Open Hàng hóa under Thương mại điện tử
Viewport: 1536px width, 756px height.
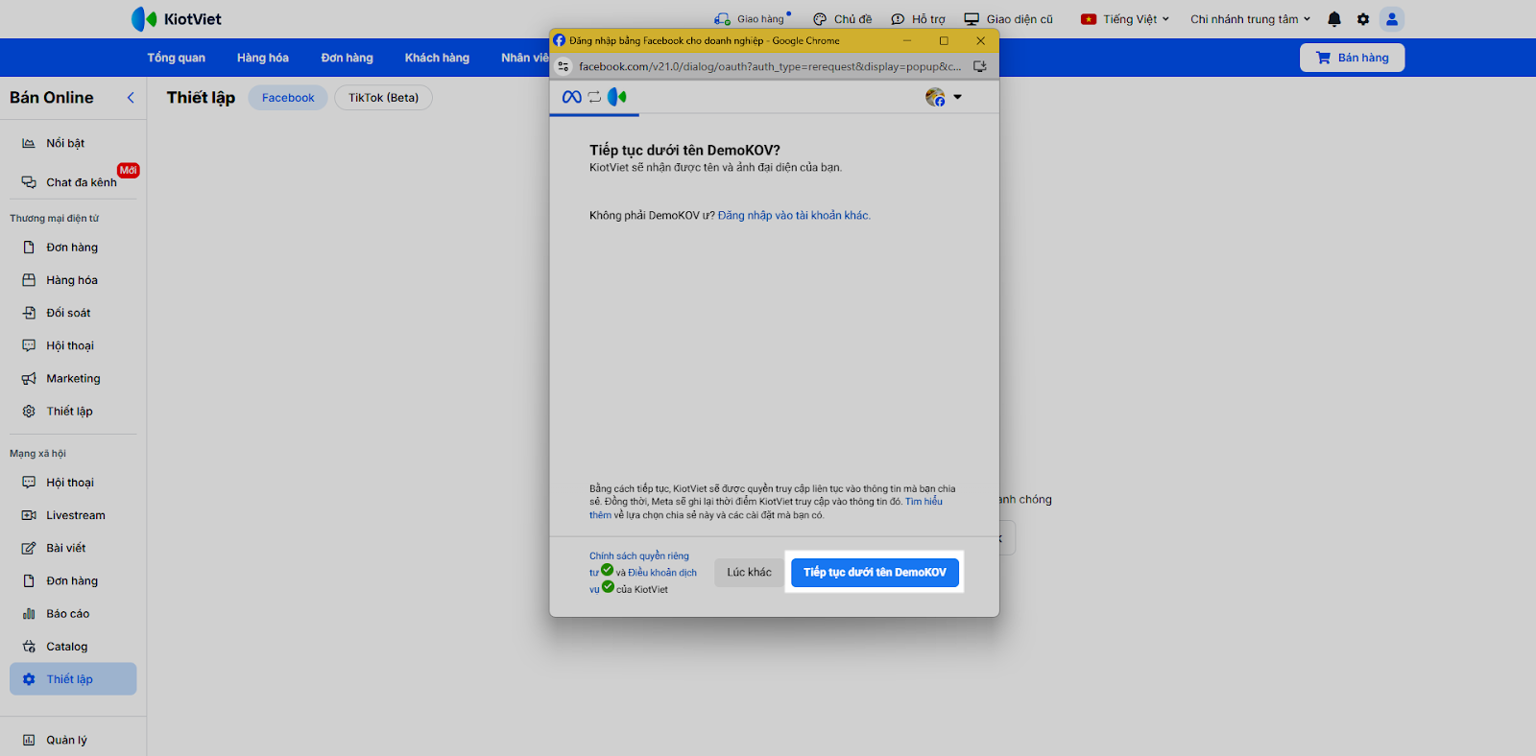(x=72, y=280)
